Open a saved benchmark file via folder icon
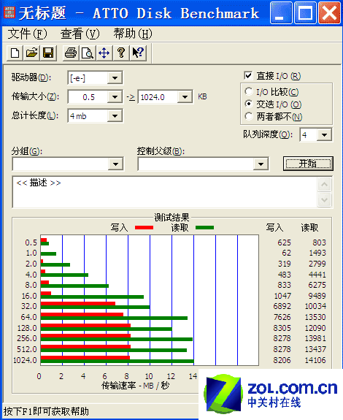This screenshot has width=343, height=420. [31, 53]
